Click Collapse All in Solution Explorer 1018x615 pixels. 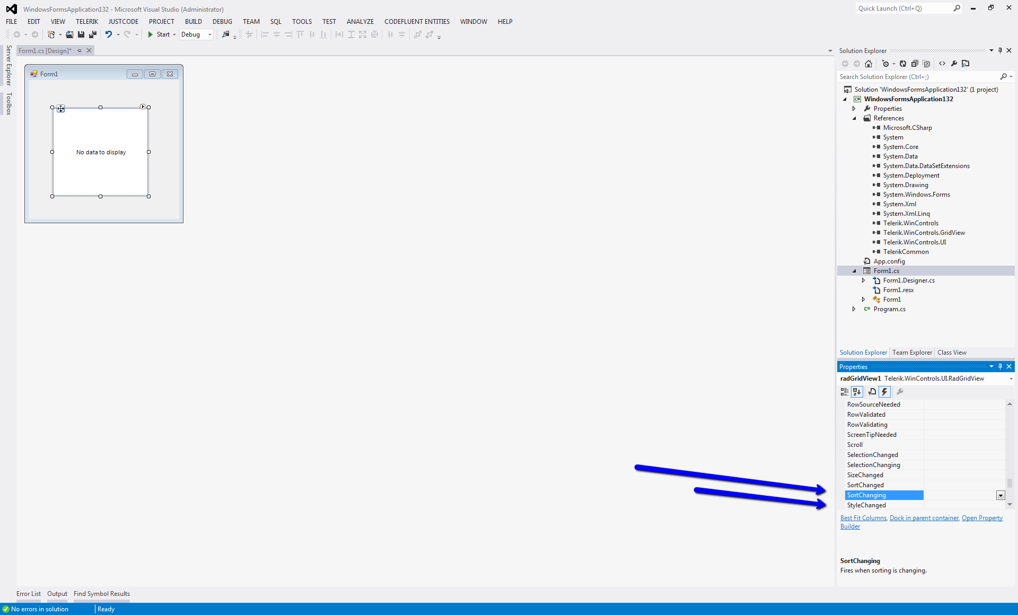pos(915,64)
